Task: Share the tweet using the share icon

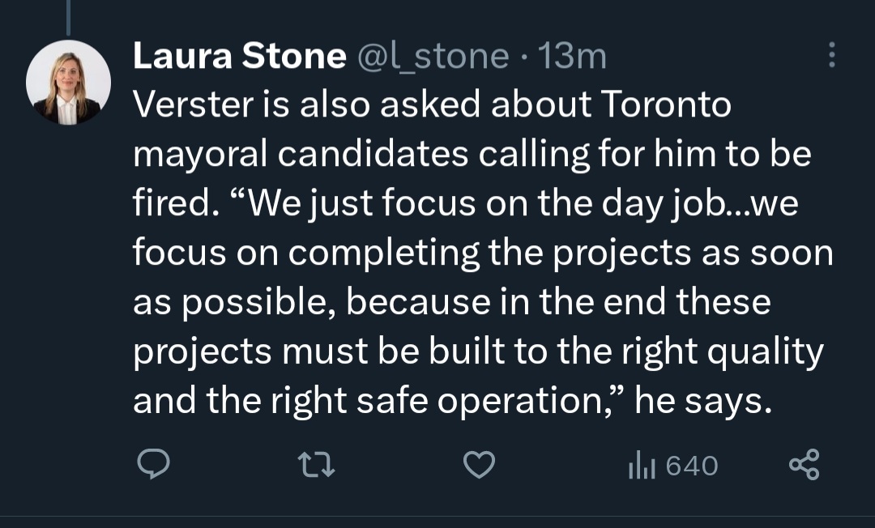Action: point(805,465)
